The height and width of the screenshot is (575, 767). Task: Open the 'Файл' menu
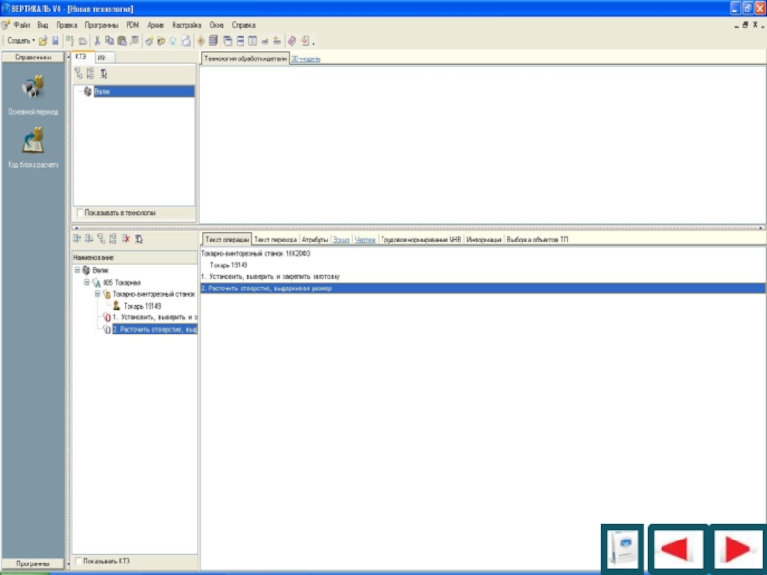22,23
